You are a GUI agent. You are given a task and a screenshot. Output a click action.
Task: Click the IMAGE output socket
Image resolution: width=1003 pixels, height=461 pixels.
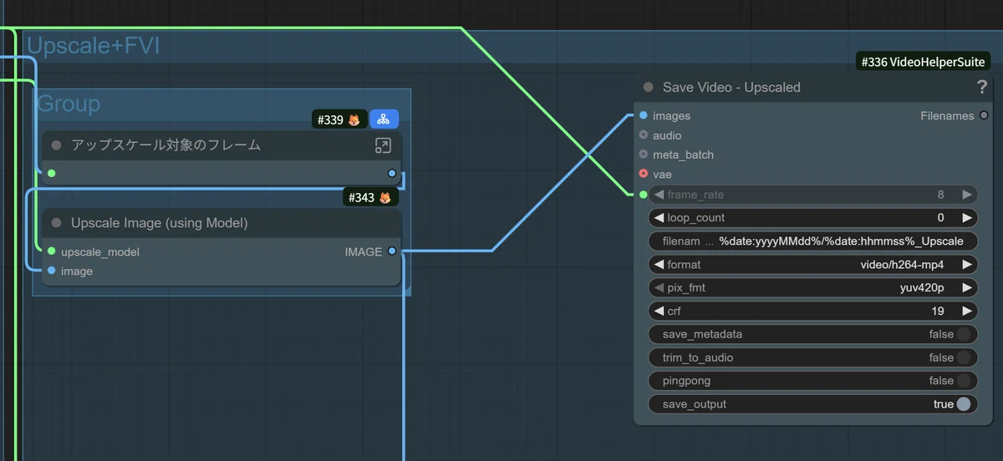pos(392,251)
